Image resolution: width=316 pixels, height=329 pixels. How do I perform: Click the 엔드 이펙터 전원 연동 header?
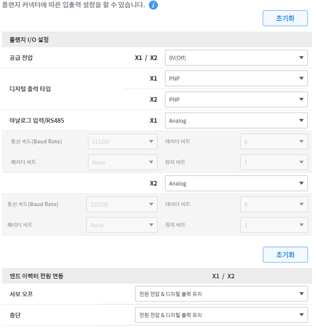pyautogui.click(x=37, y=276)
